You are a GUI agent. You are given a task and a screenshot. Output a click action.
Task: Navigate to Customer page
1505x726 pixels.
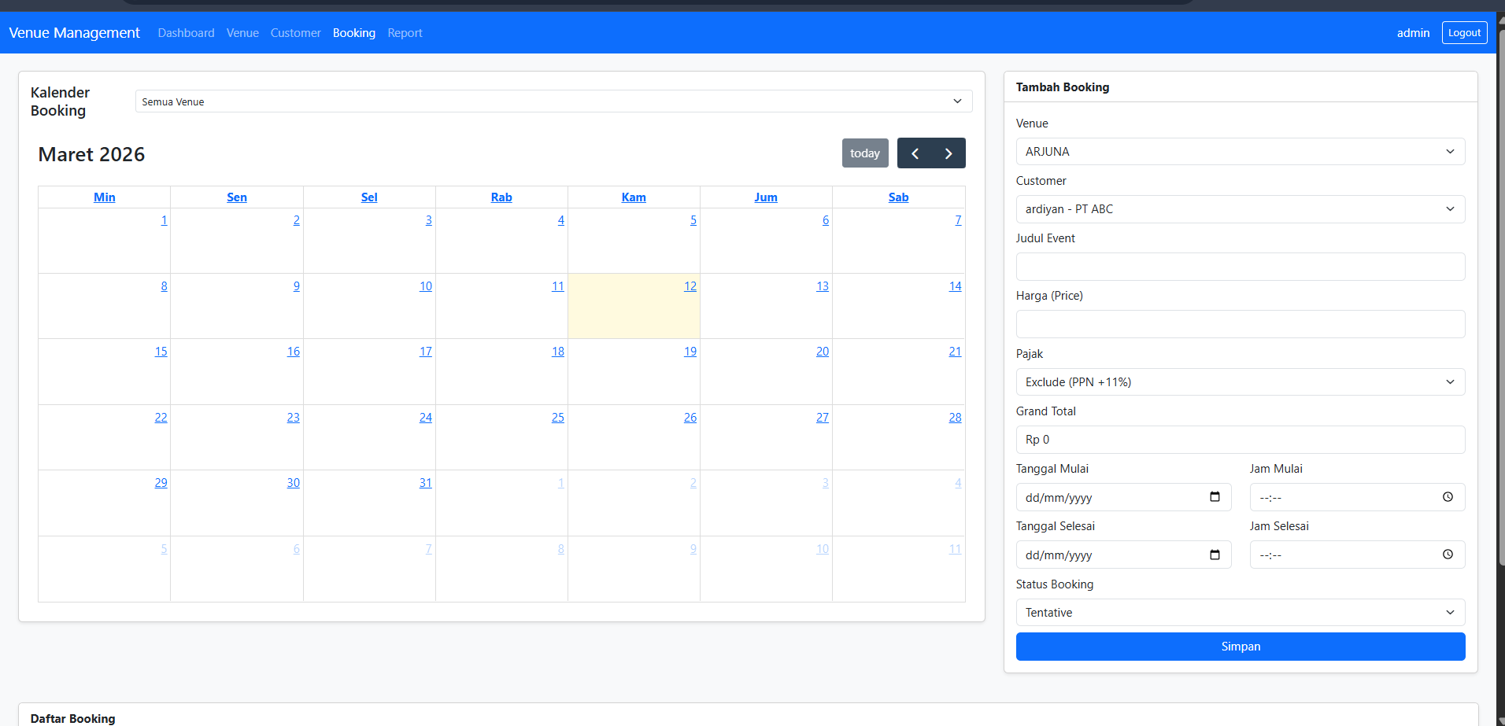(x=295, y=33)
